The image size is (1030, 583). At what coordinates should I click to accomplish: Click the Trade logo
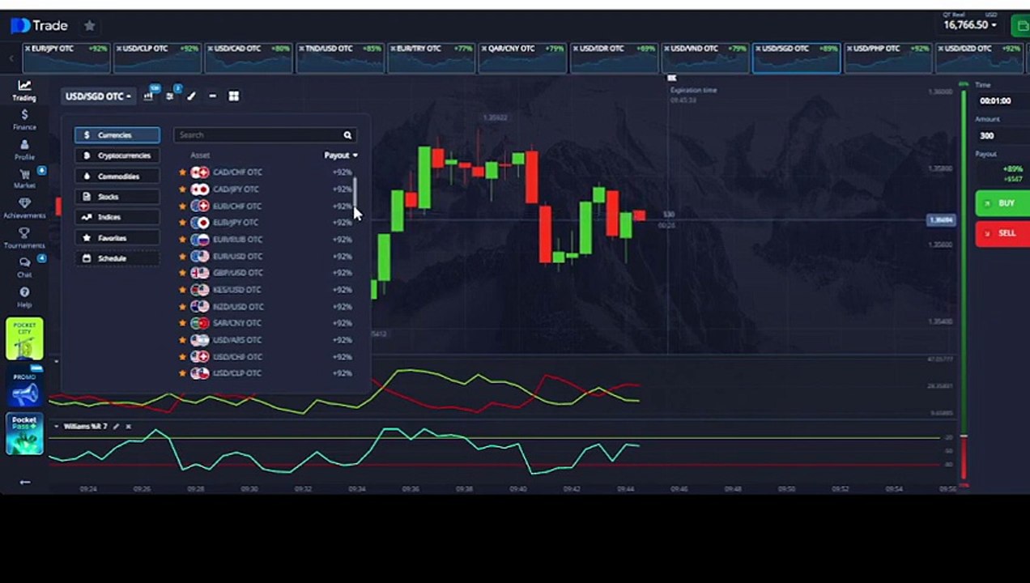pyautogui.click(x=39, y=26)
